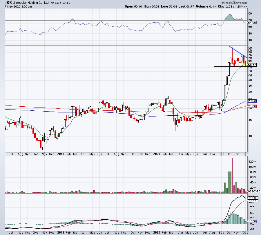Click the 10.731 MACD signal tag
Image resolution: width=261 pixels, height=235 pixels.
coord(253,201)
